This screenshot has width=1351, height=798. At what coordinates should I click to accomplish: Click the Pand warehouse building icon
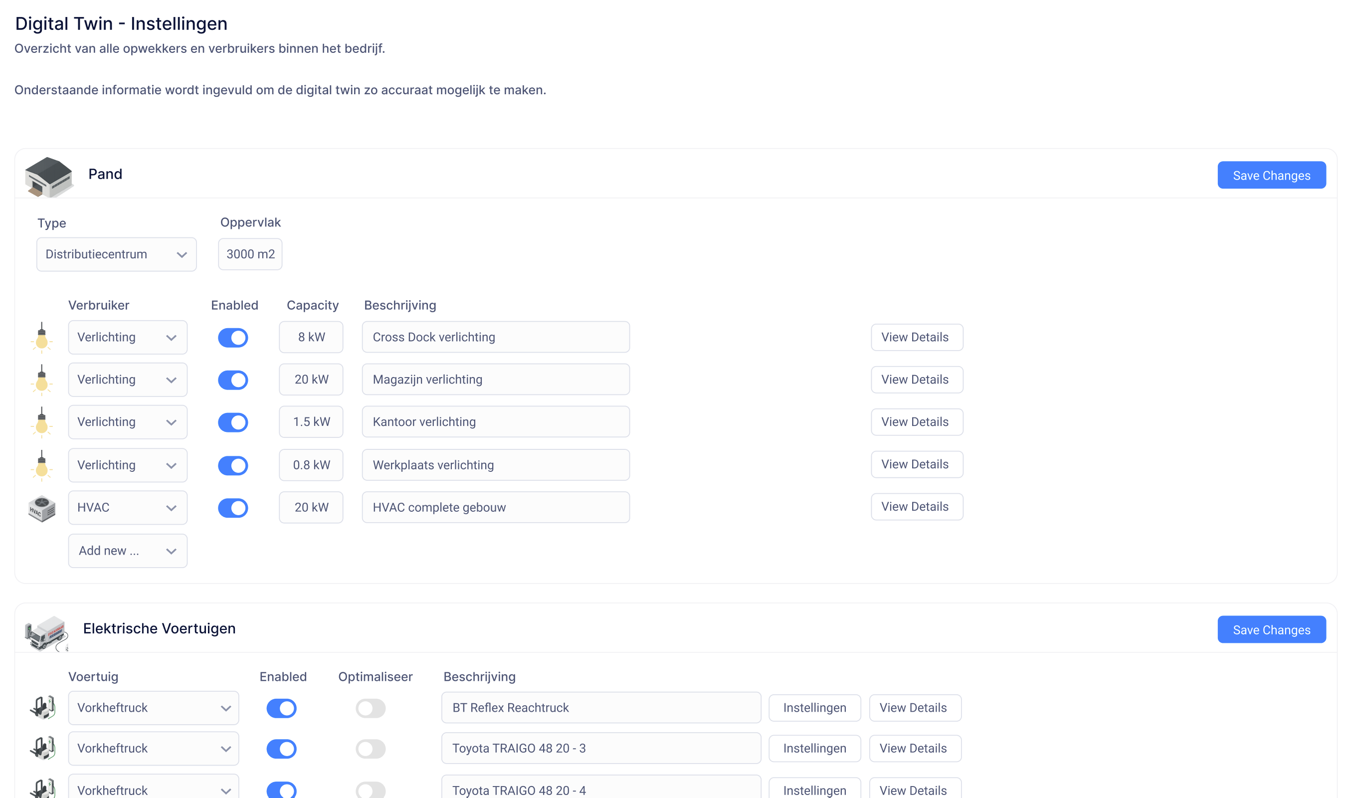pyautogui.click(x=48, y=177)
